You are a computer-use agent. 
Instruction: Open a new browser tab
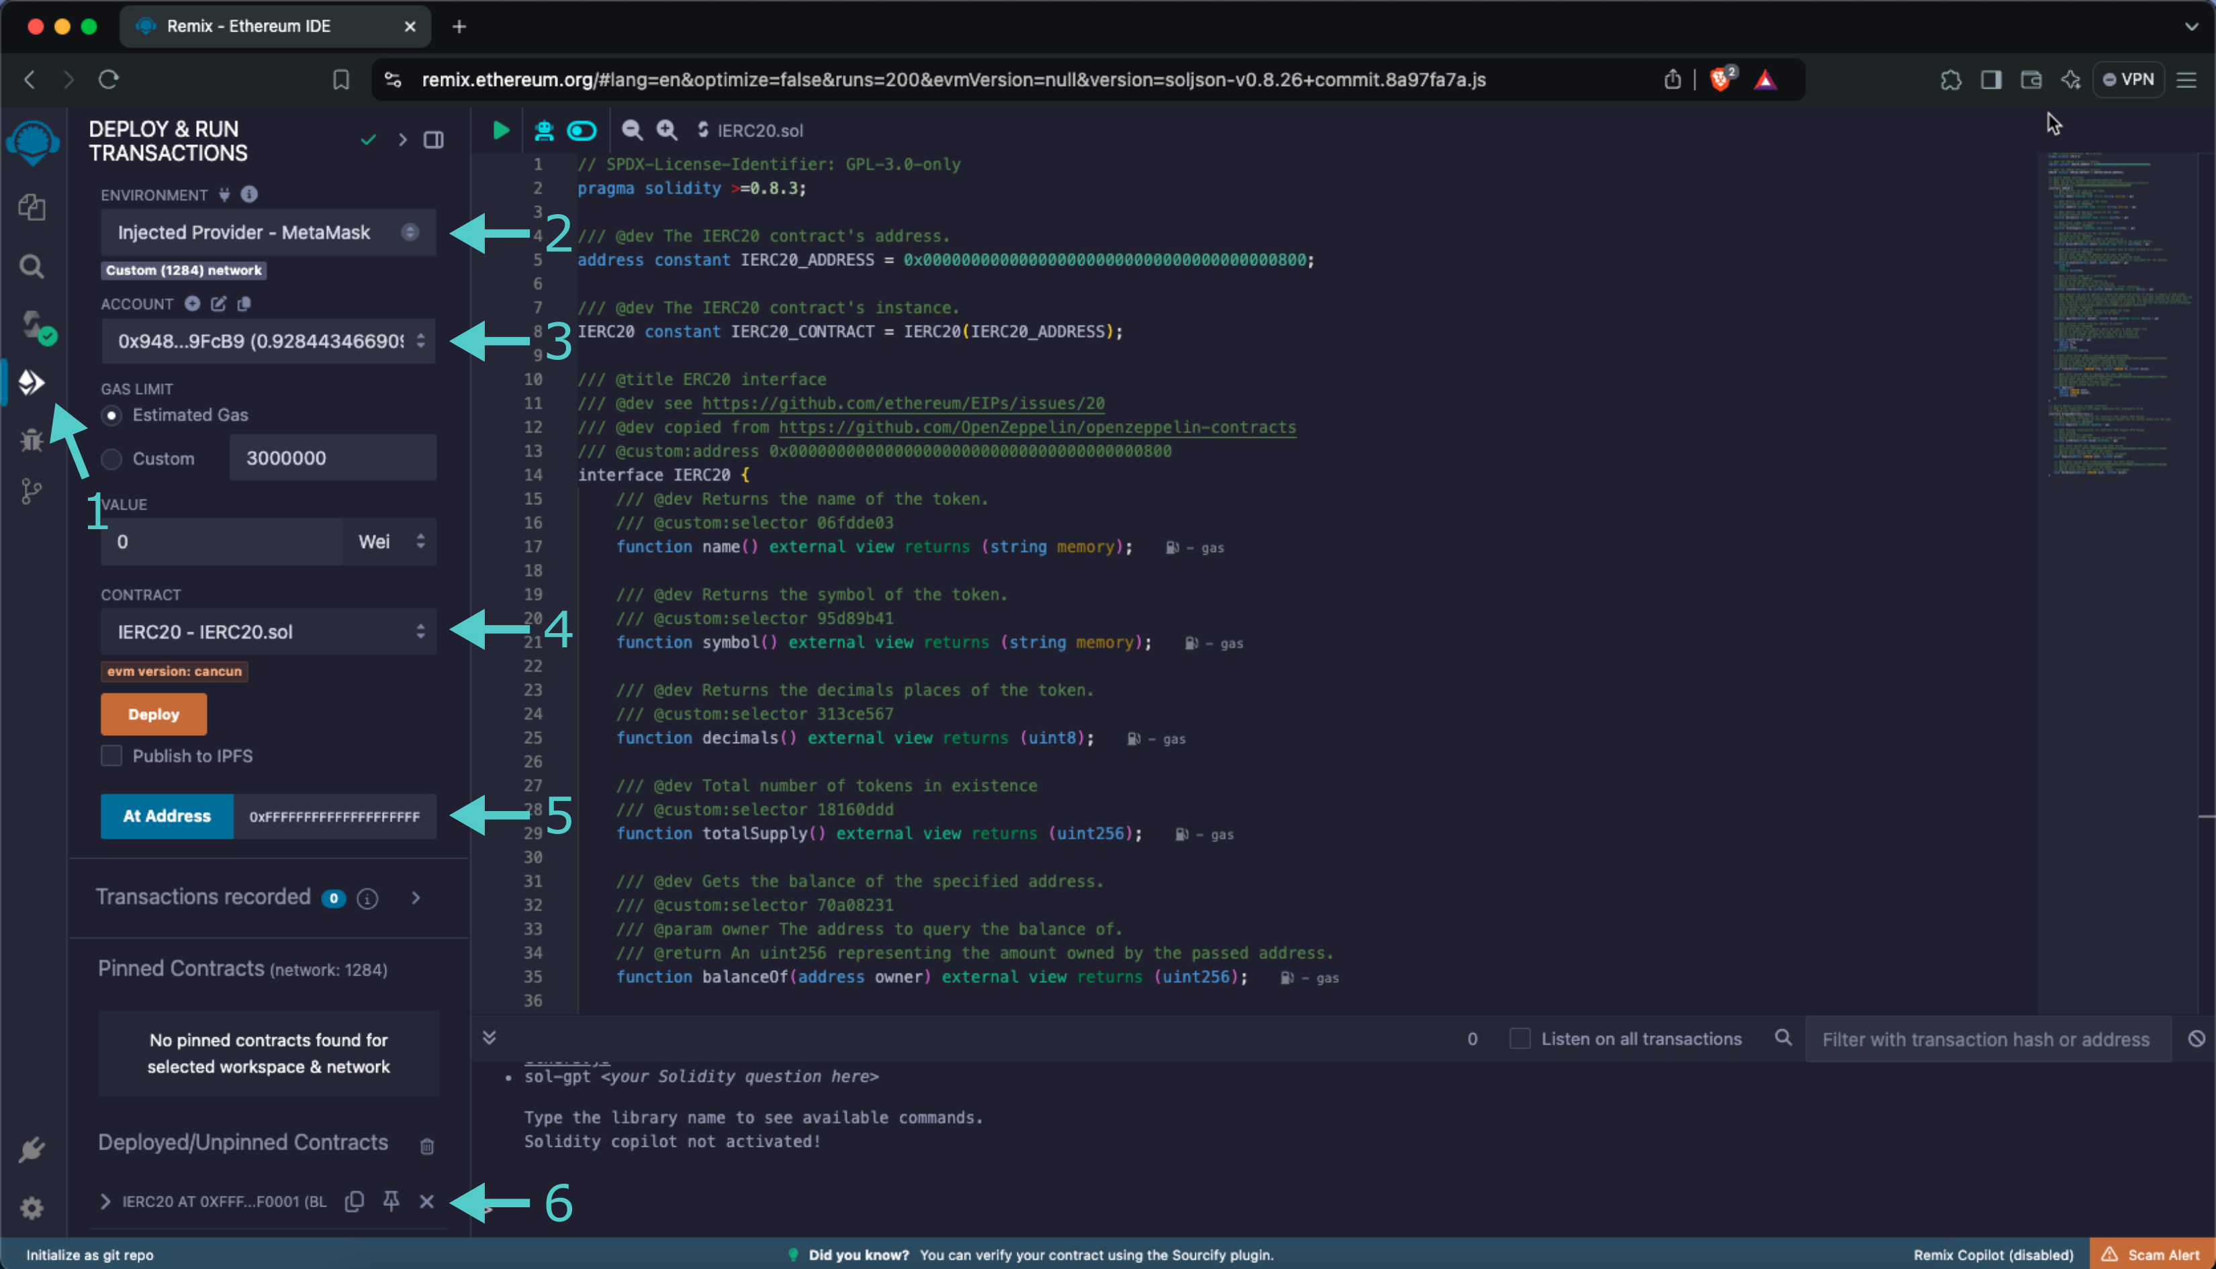coord(459,26)
